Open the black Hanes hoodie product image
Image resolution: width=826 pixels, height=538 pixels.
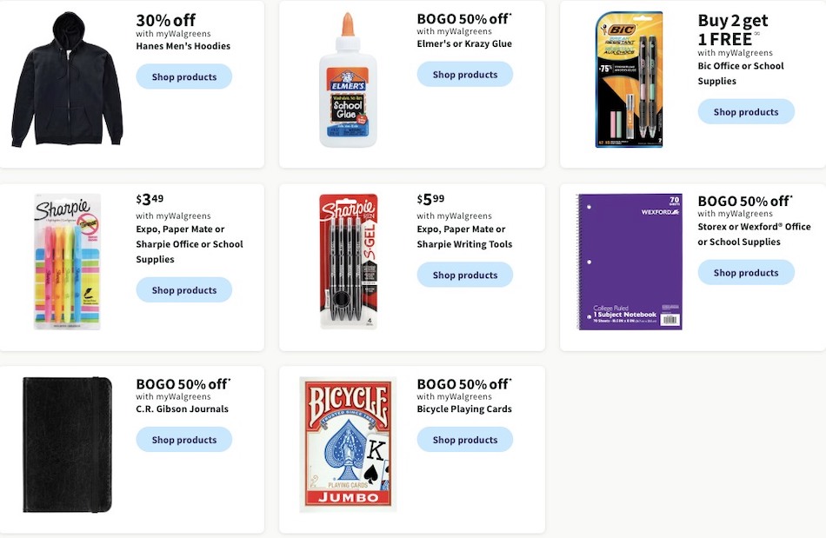pos(66,78)
